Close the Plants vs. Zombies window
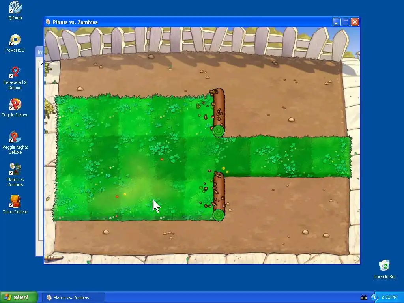The height and width of the screenshot is (303, 404). [x=355, y=22]
